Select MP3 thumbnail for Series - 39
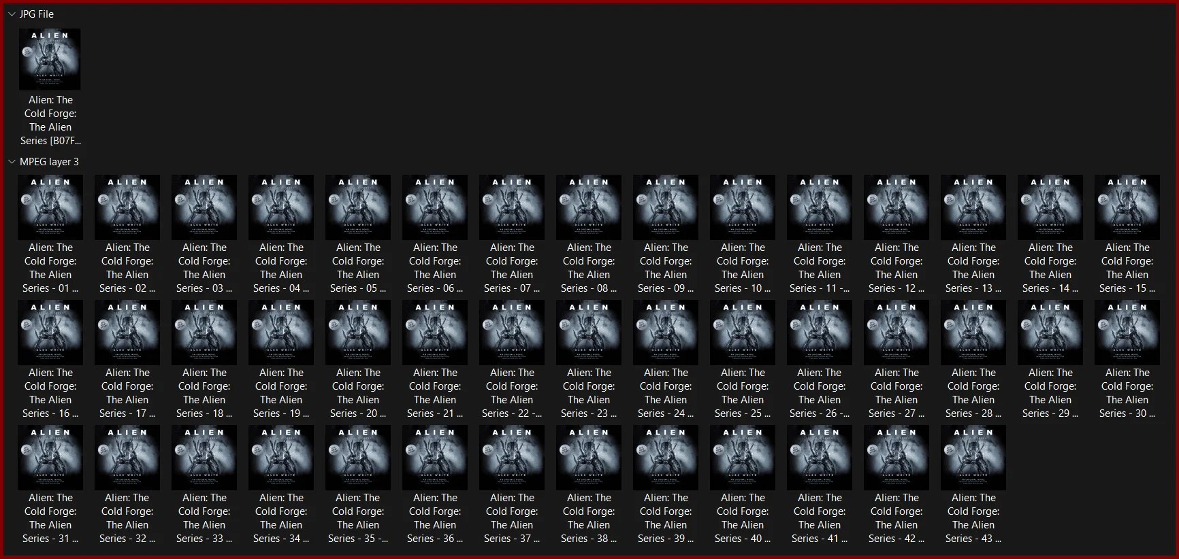The width and height of the screenshot is (1179, 559). [666, 458]
